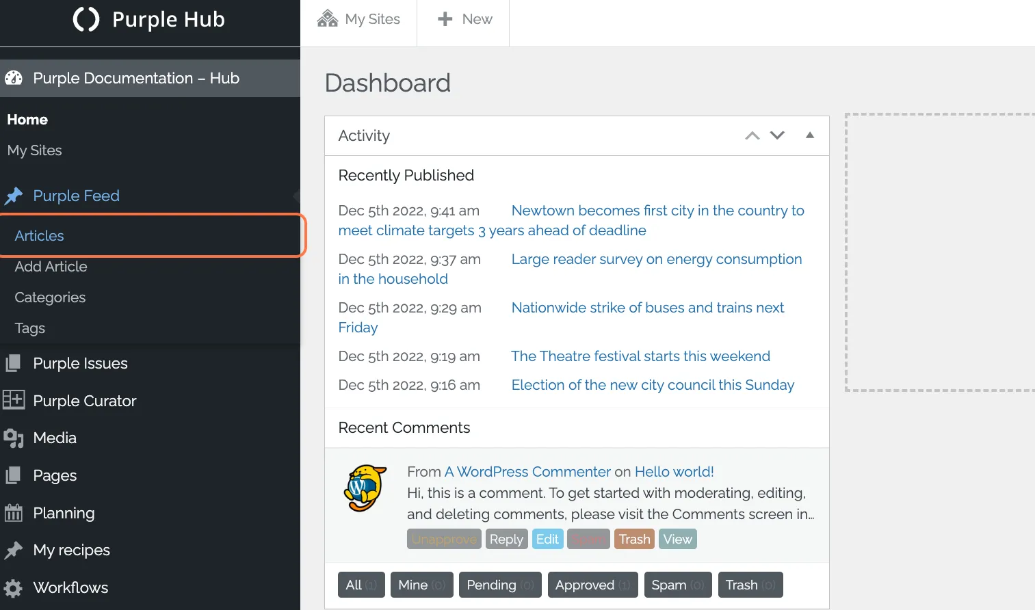Click the Workflows gear icon
Image resolution: width=1035 pixels, height=610 pixels.
[x=13, y=588]
